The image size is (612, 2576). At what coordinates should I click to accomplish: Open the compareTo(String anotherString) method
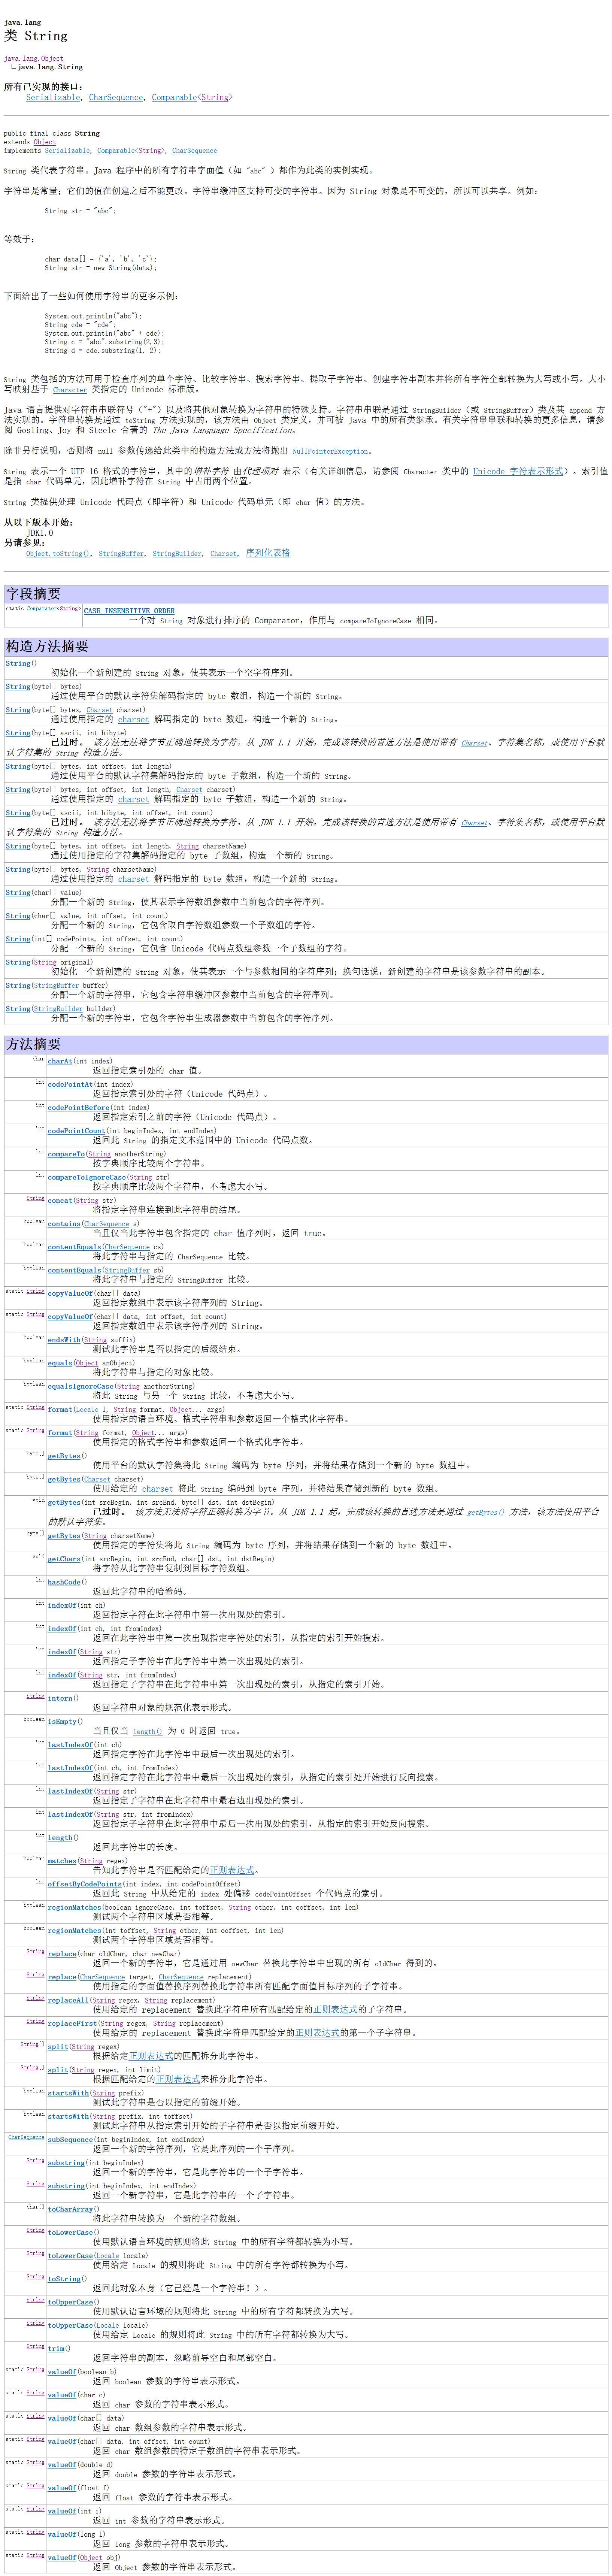tap(66, 1154)
